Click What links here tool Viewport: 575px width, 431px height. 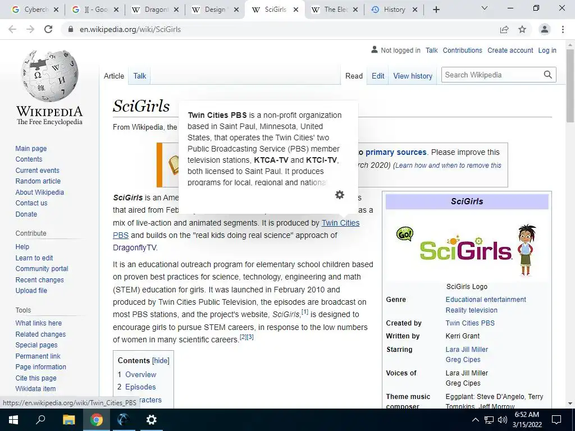[39, 323]
